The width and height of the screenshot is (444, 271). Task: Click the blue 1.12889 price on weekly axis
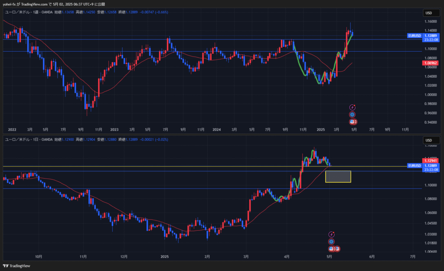(431, 36)
